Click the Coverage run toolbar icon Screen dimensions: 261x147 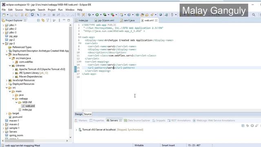pyautogui.click(x=105, y=15)
